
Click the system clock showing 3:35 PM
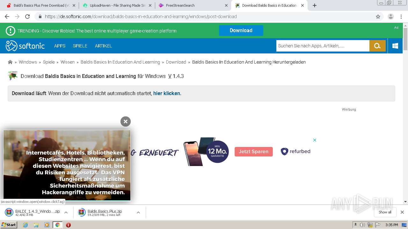pos(392,225)
